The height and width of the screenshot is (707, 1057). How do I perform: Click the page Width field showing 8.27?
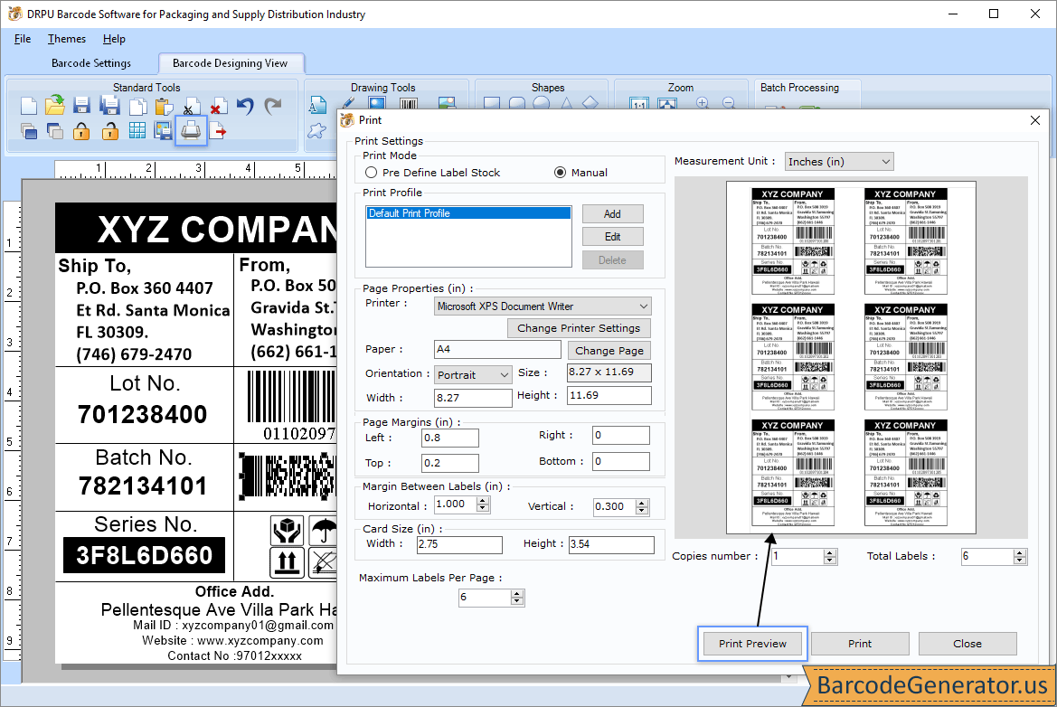coord(473,398)
